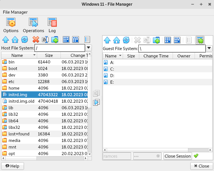This screenshot has width=214, height=171.
Task: Select the bin folder
Action: pos(45,62)
